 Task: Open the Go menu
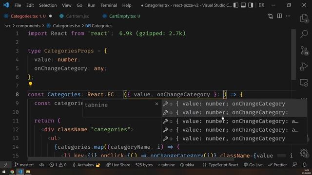(79, 5)
